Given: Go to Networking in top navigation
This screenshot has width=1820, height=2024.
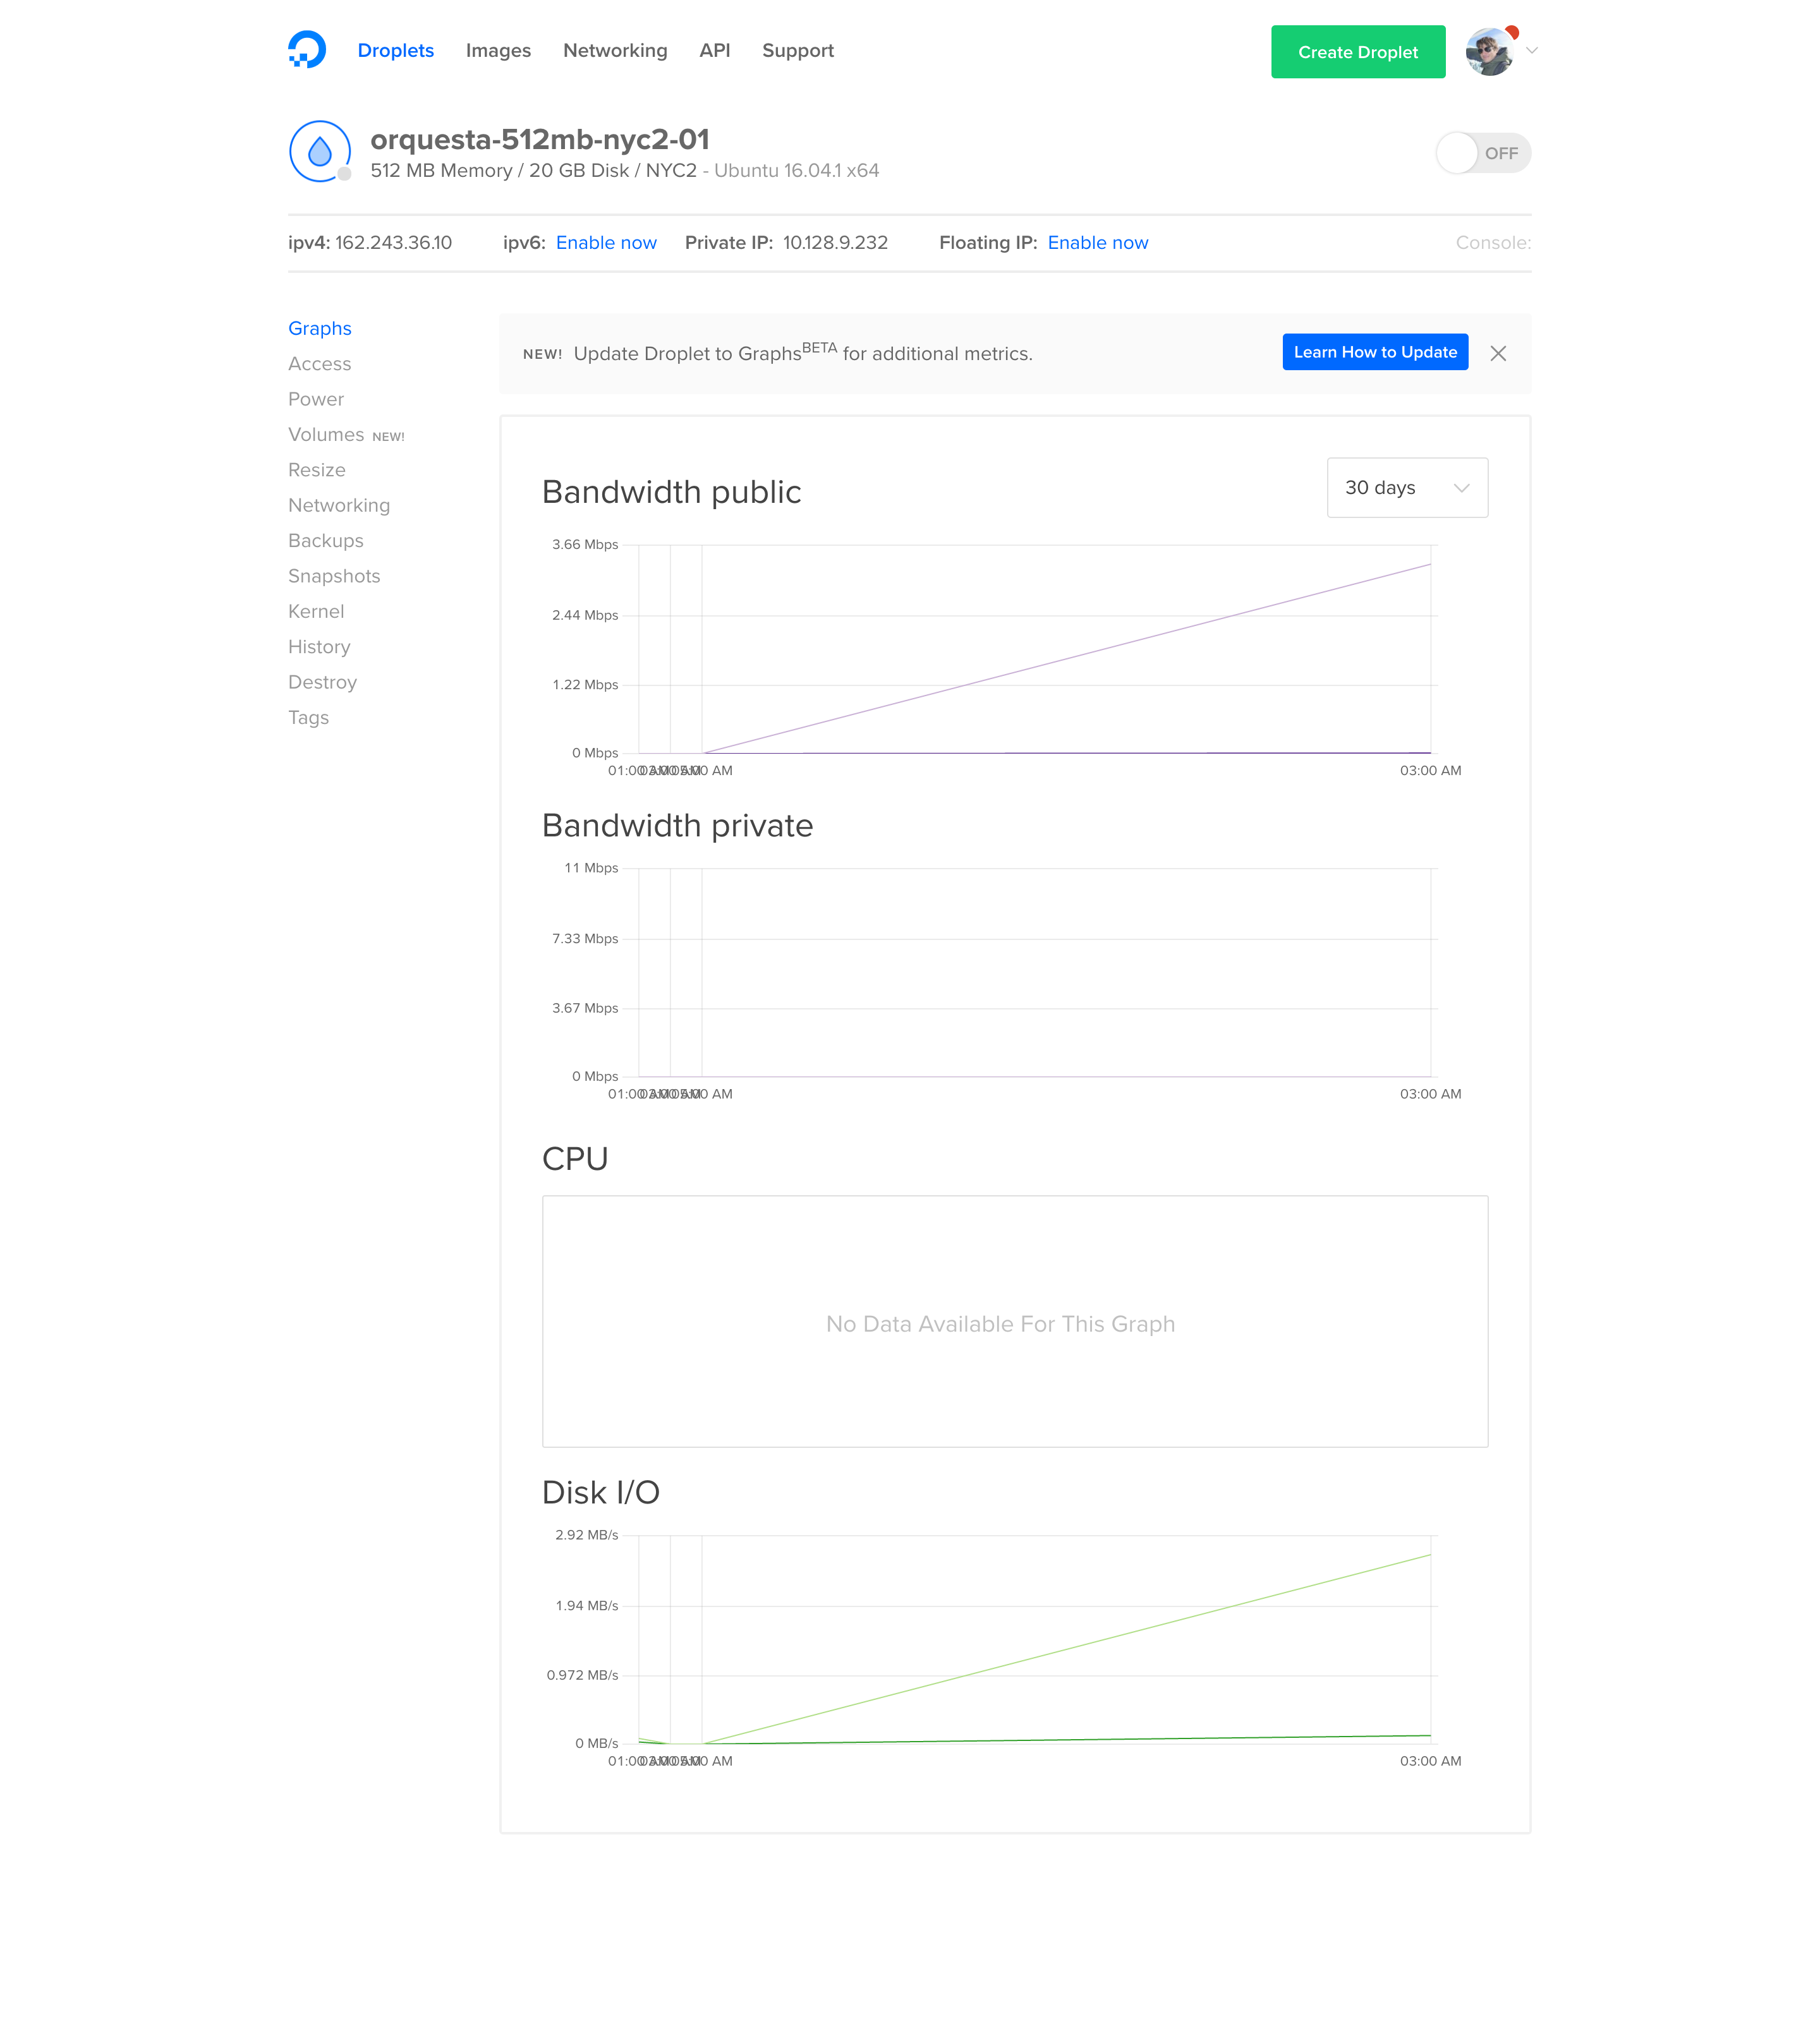Looking at the screenshot, I should [615, 51].
